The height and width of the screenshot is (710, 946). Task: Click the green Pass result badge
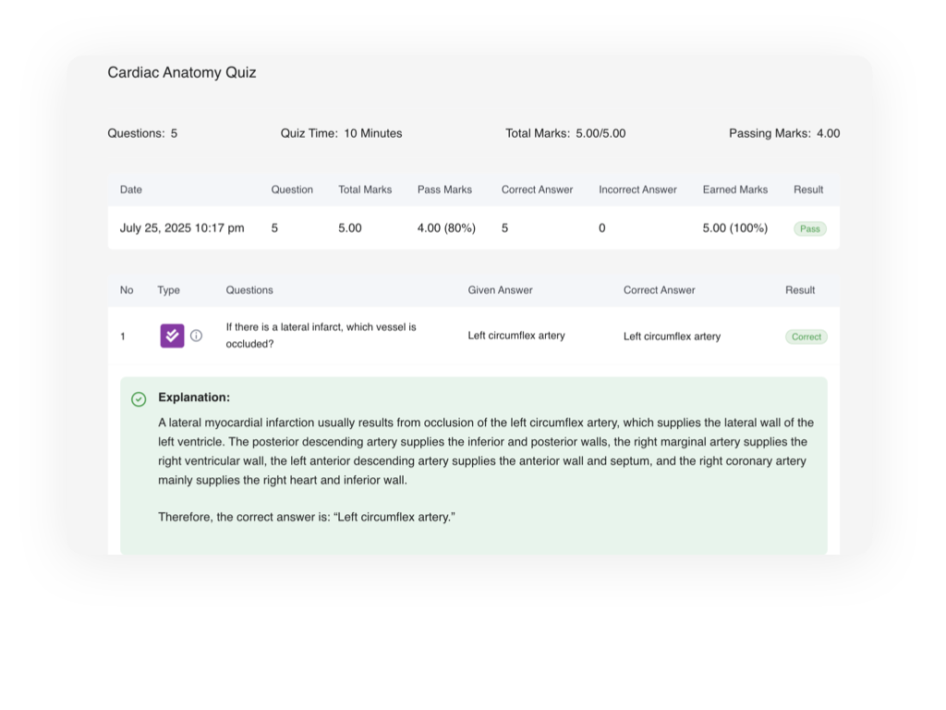809,228
